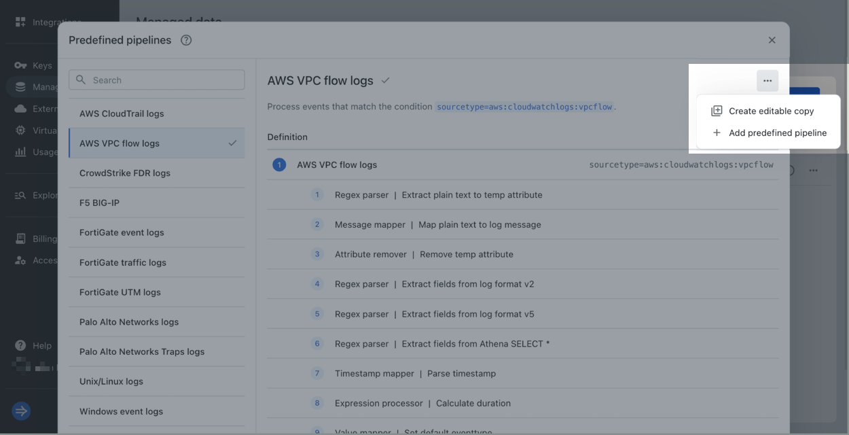The image size is (849, 435).
Task: Select Palo Alto Networks logs pipeline
Action: tap(157, 321)
